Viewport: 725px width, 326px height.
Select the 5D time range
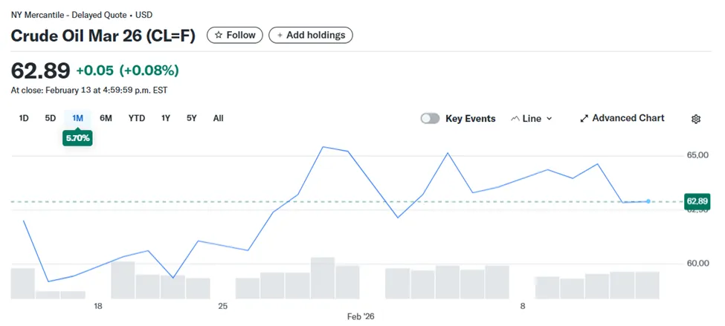click(51, 118)
